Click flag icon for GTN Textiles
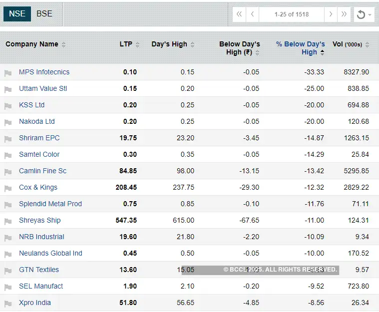The width and height of the screenshot is (379, 312). click(x=8, y=271)
